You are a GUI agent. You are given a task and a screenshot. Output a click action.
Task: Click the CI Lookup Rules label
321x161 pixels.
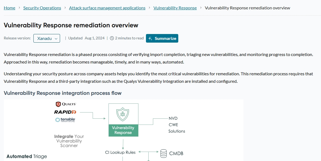click(120, 152)
